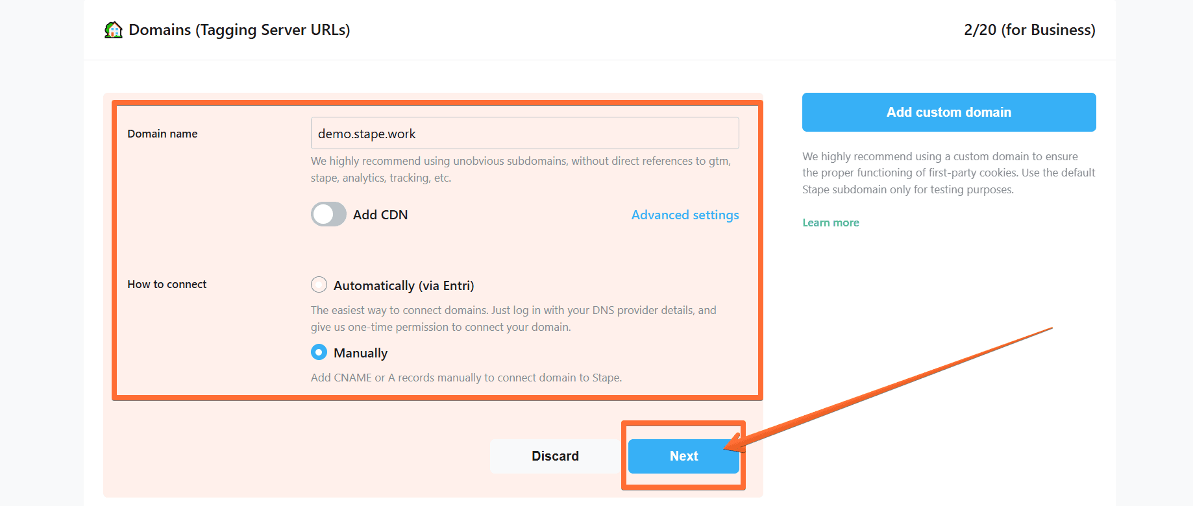Click the Automatically (via Entri) option label text
This screenshot has width=1193, height=506.
[x=404, y=285]
